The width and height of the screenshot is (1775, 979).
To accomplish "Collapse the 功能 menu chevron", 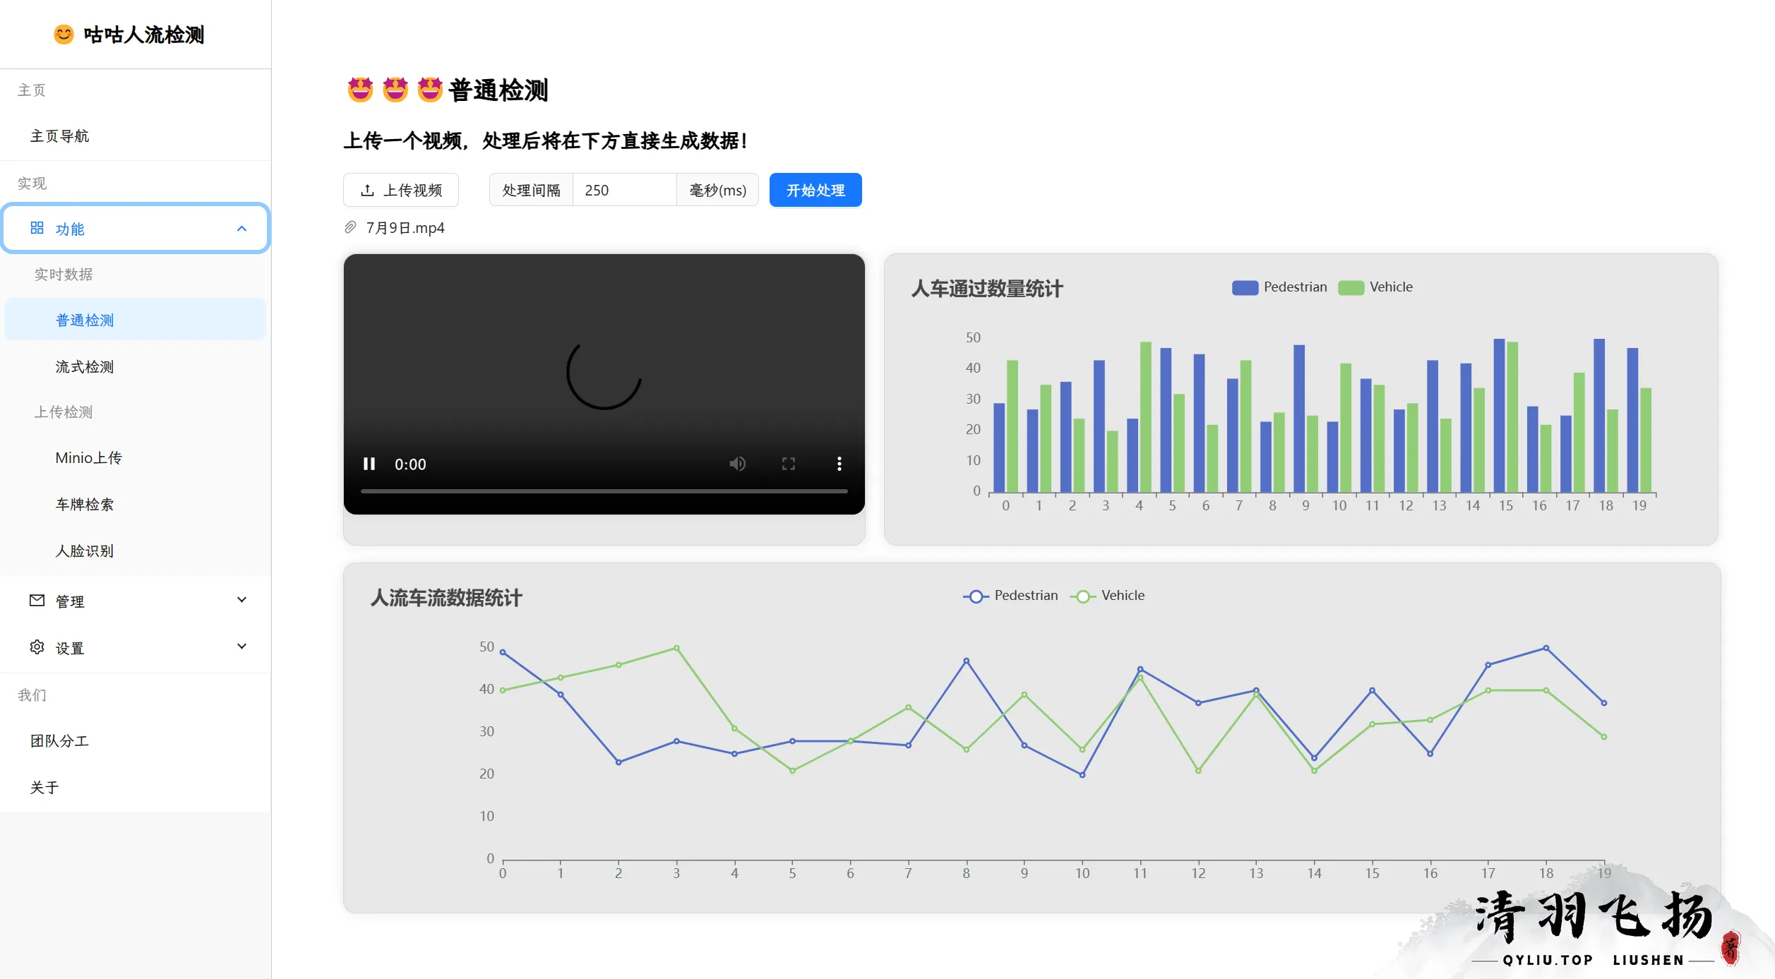I will (x=241, y=229).
